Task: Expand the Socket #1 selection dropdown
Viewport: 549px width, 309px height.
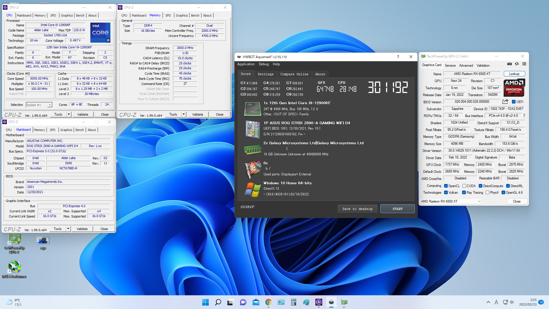Action: 50,105
